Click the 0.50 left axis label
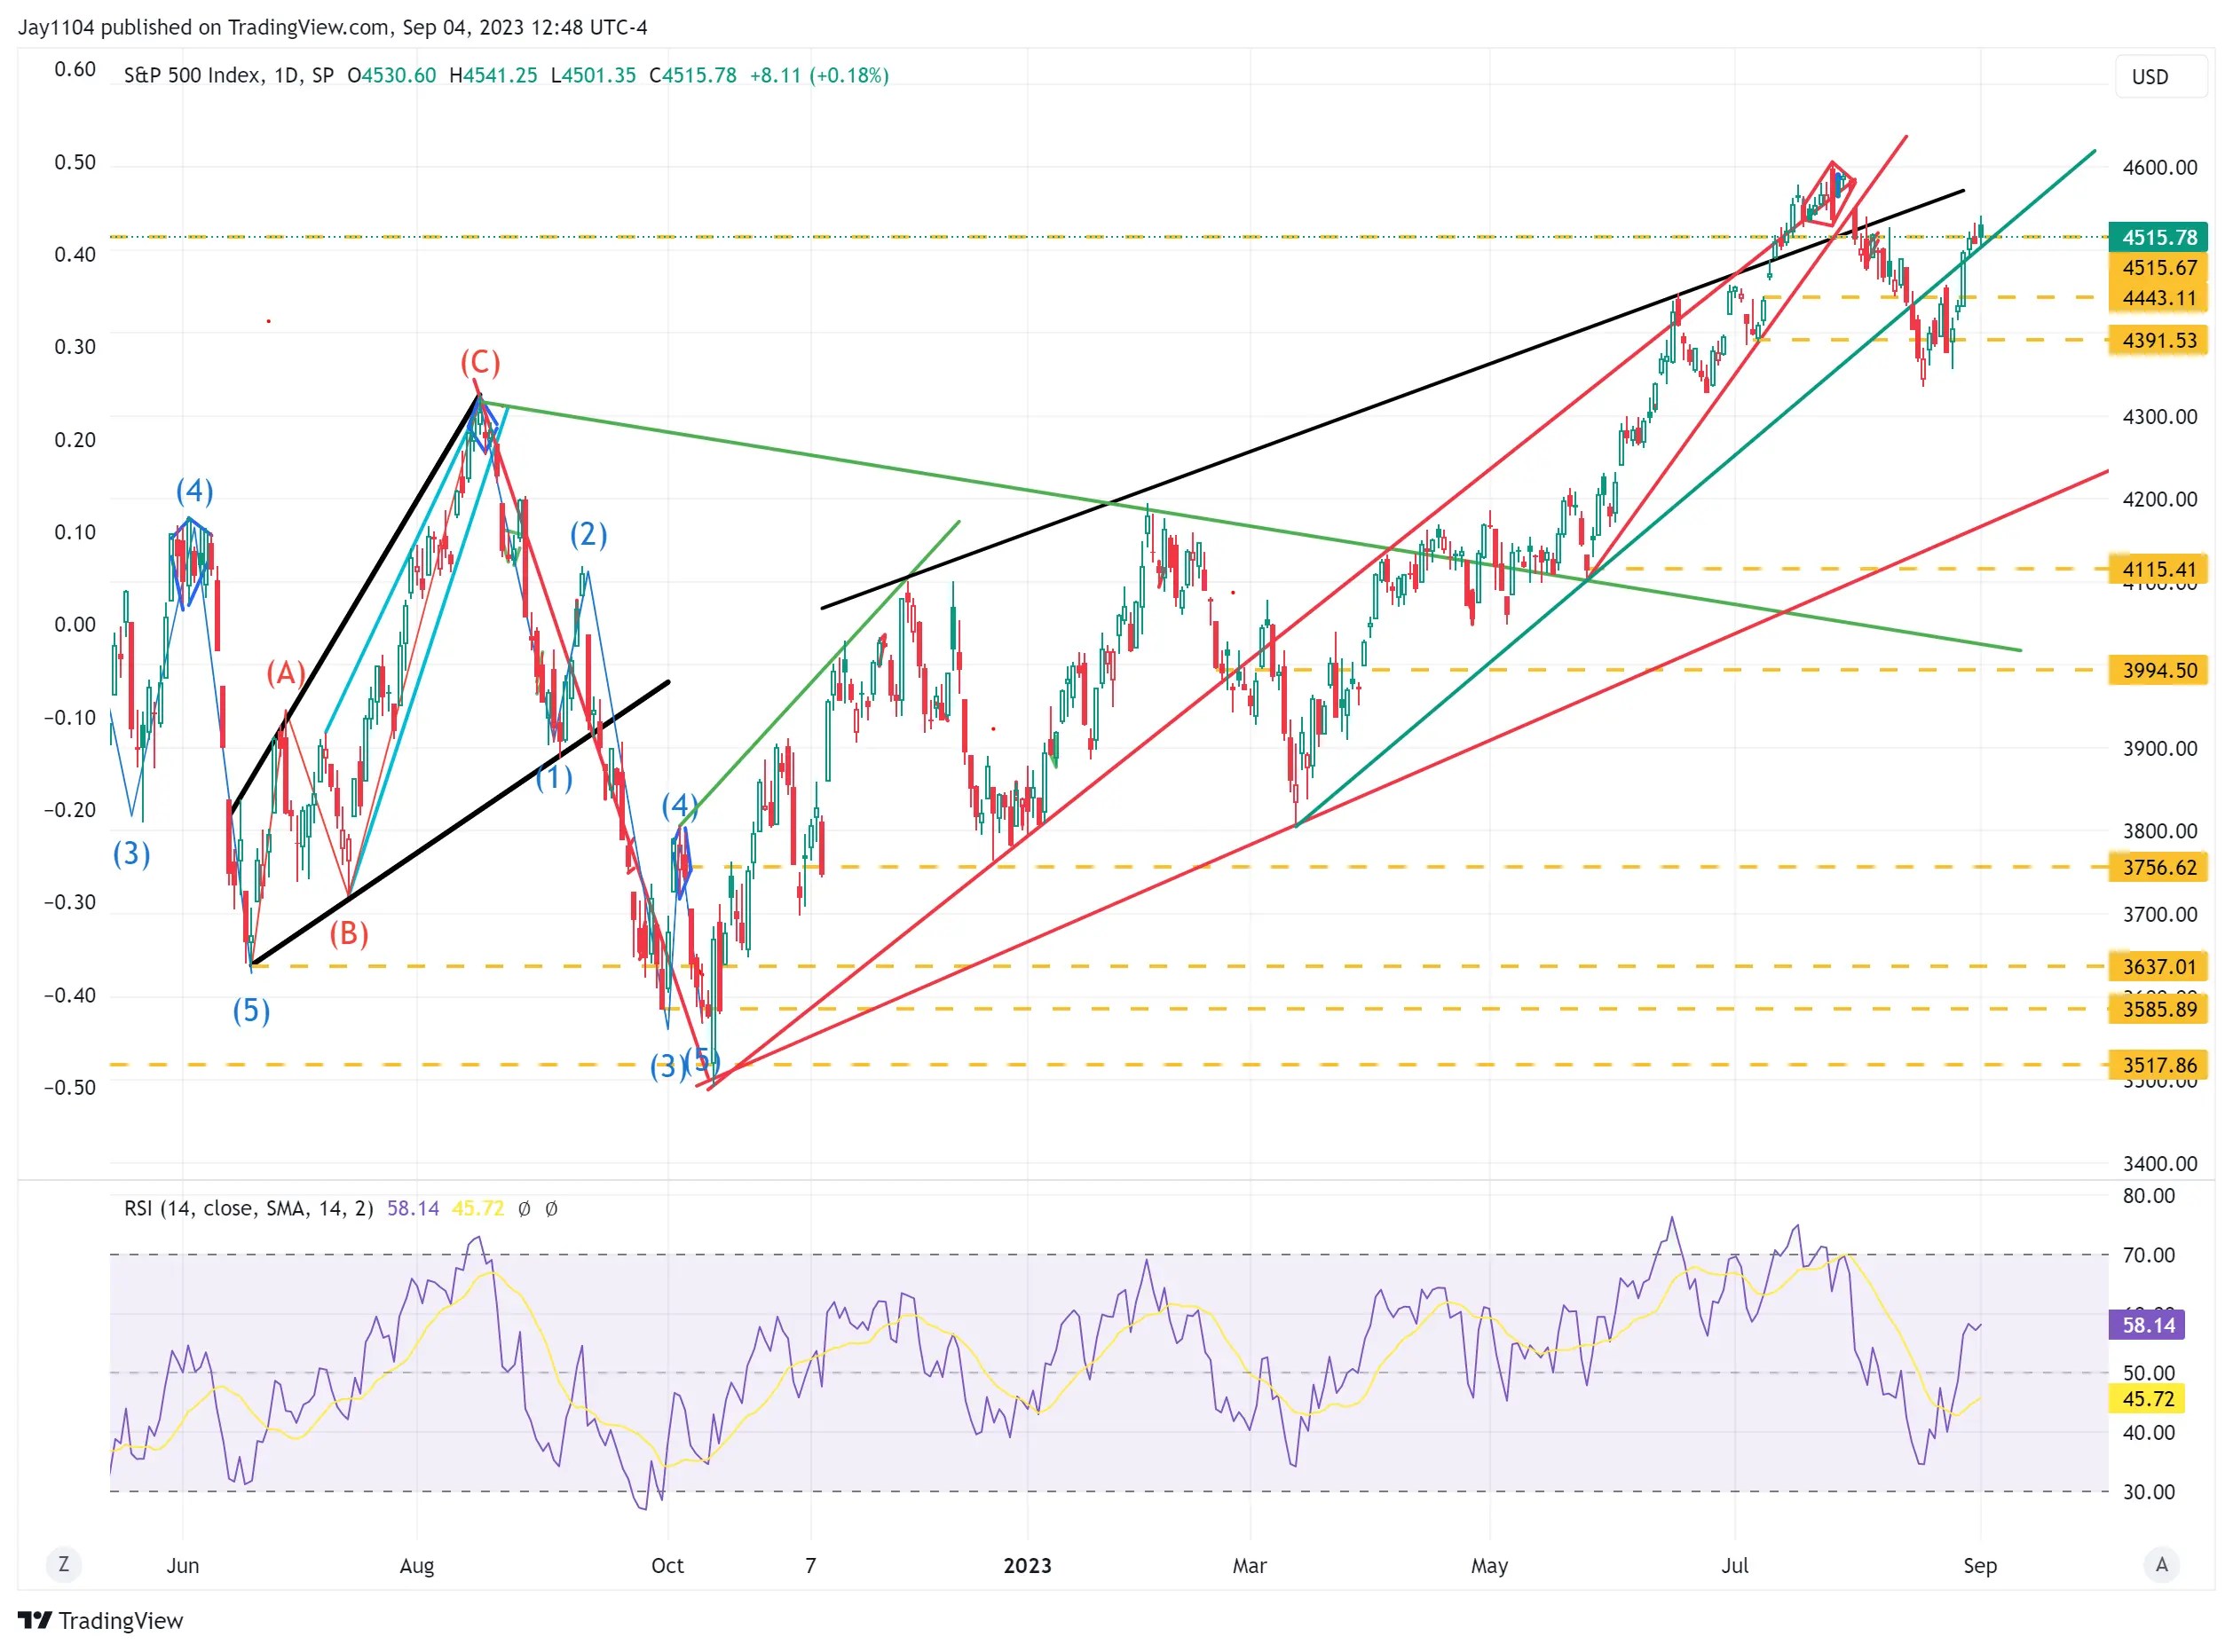Image resolution: width=2233 pixels, height=1652 pixels. pyautogui.click(x=75, y=162)
